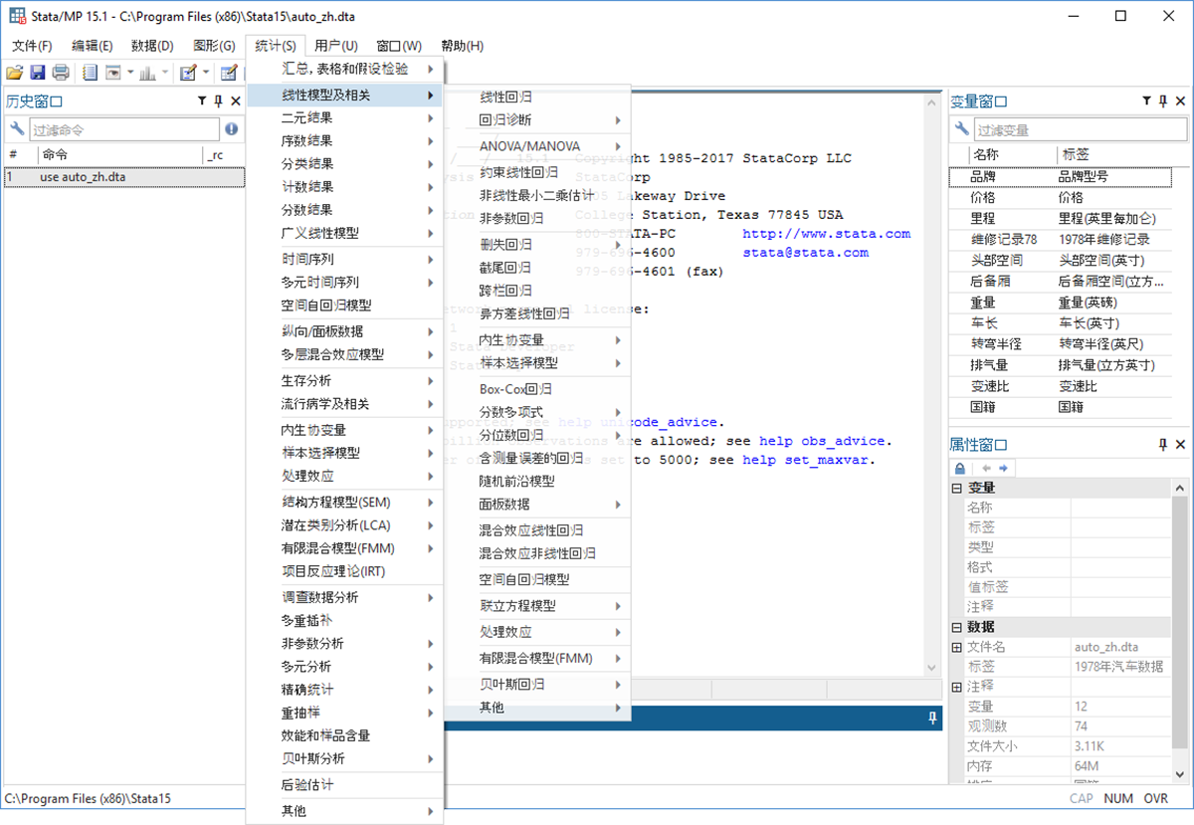
Task: Open the Viewer eye icon
Action: point(113,73)
